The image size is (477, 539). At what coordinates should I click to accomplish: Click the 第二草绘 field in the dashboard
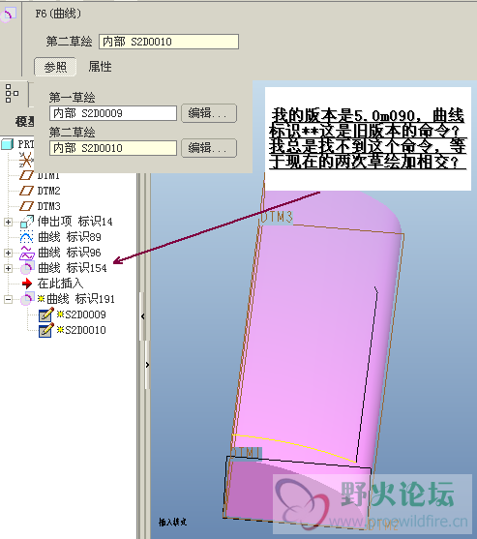point(168,42)
